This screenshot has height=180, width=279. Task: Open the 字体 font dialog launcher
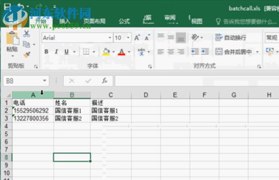pos(150,66)
